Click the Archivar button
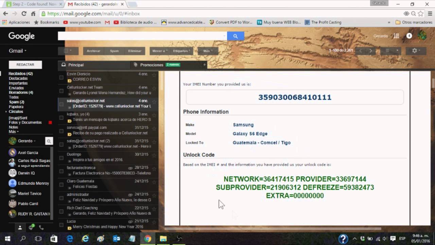The width and height of the screenshot is (435, 245). [93, 51]
